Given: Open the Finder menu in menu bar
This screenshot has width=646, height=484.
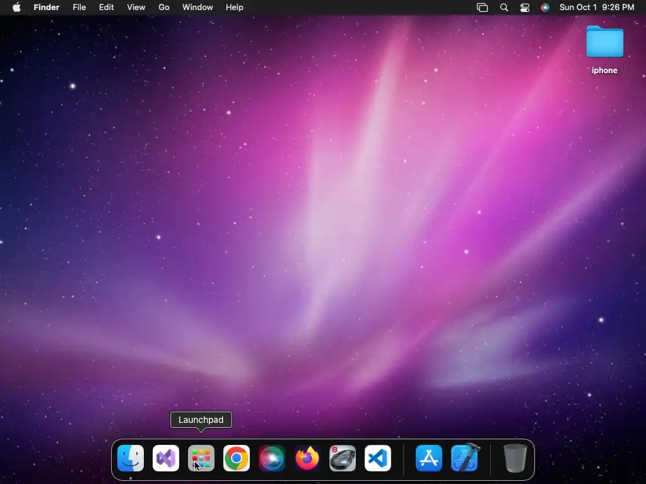Looking at the screenshot, I should point(47,8).
